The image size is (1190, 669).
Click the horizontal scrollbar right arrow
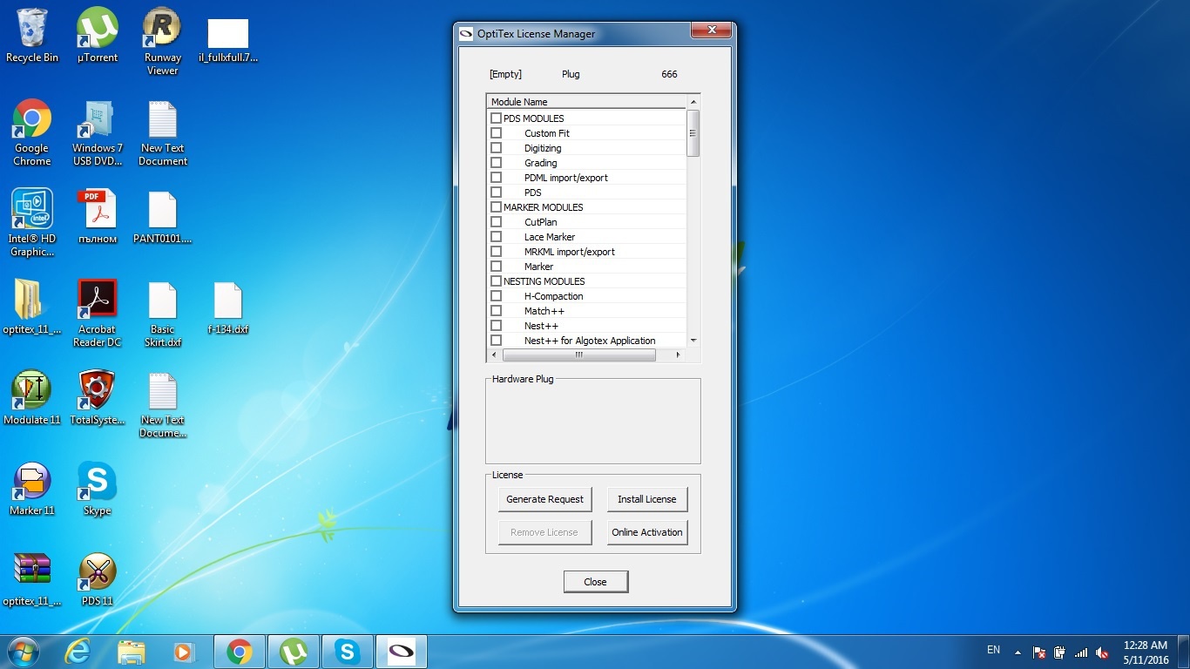pos(678,355)
